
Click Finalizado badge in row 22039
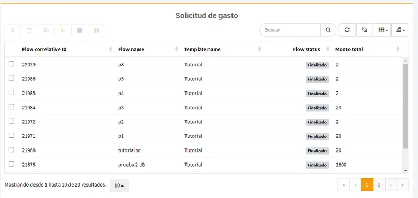click(x=317, y=65)
